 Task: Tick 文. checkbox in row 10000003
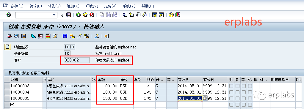click(250, 86)
